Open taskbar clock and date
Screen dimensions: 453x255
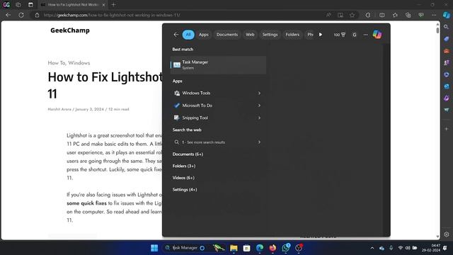click(x=432, y=248)
